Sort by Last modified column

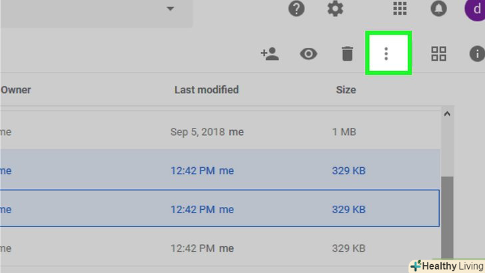(206, 90)
